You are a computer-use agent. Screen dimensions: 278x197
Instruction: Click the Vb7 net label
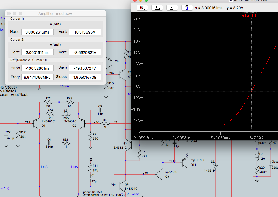112,73
